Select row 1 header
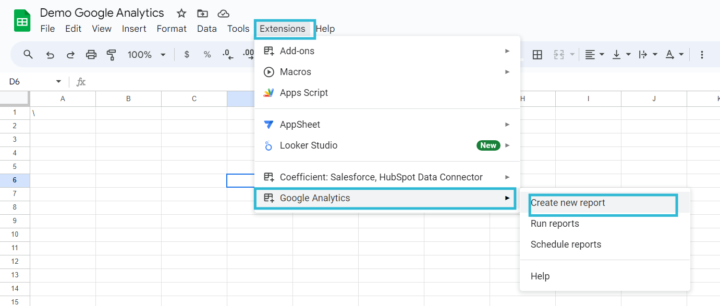This screenshot has height=306, width=720. (15, 113)
